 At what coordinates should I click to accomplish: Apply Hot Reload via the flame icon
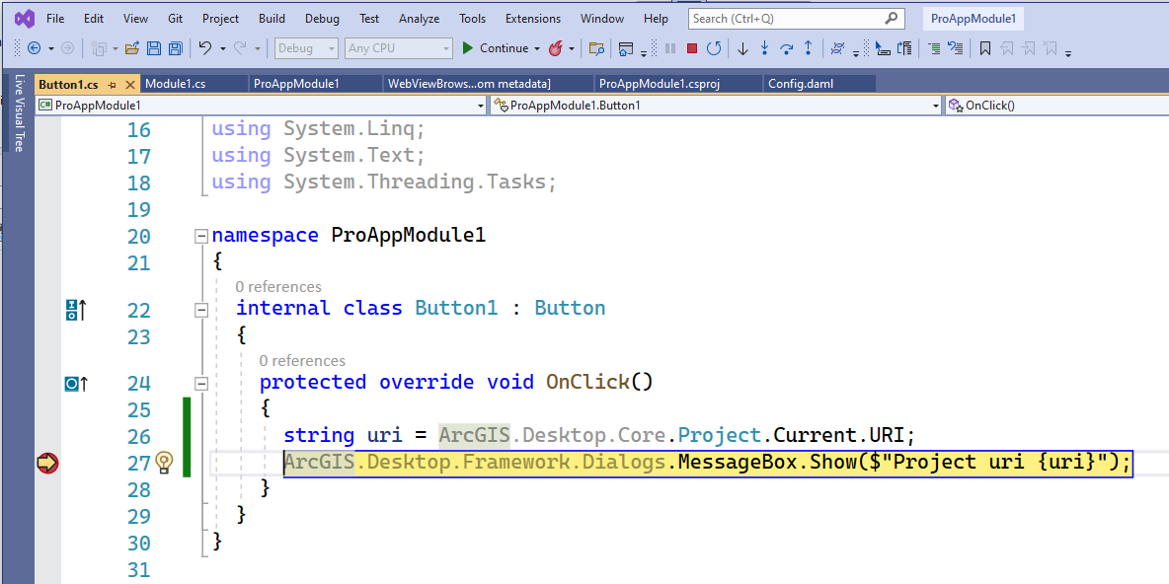(x=558, y=46)
